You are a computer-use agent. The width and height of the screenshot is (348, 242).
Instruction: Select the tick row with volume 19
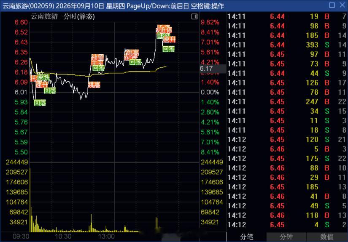click(x=287, y=16)
